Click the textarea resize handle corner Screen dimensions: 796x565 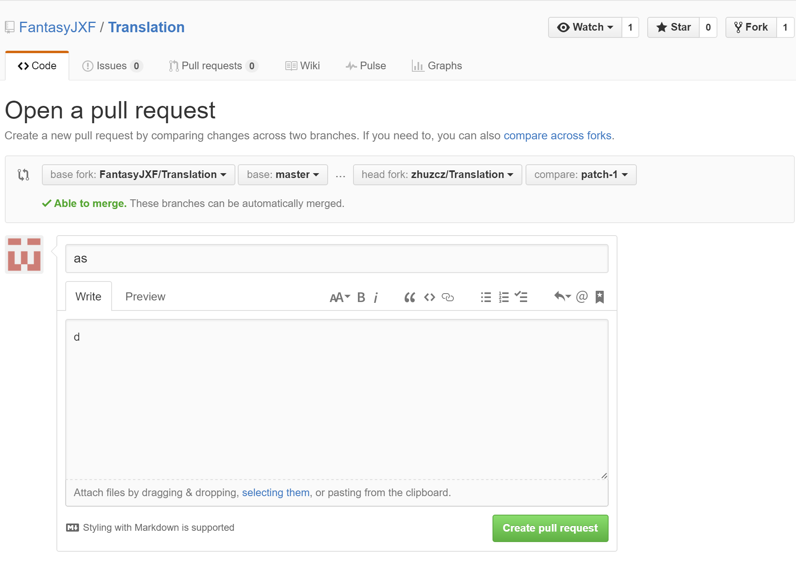604,476
